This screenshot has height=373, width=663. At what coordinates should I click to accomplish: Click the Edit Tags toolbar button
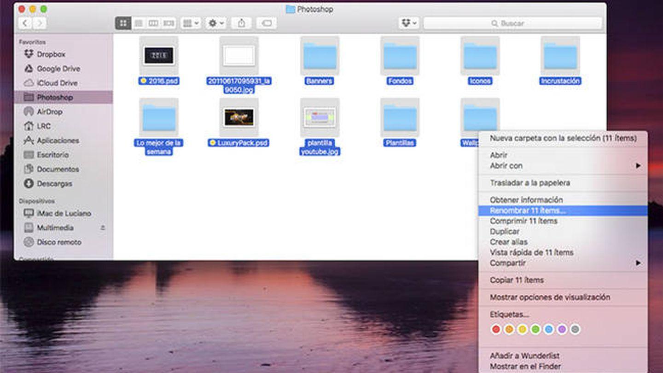pyautogui.click(x=267, y=23)
